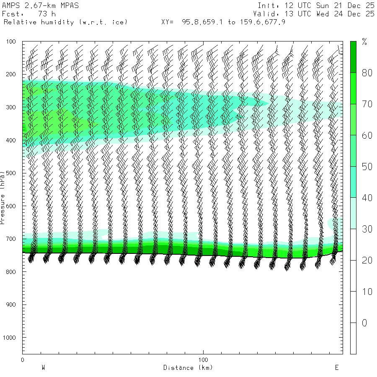377x377 pixels.
Task: Click the XY coordinates '95.8,659.1 to 159.6,677.9' text
Action: click(233, 22)
